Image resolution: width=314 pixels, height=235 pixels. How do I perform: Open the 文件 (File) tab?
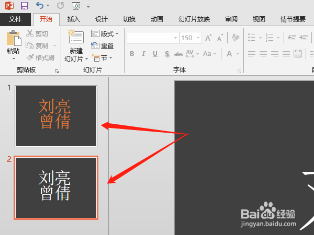[15, 19]
